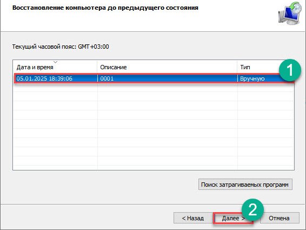Click heading 'Восстановление компьютера до предыдущего состояния'

pos(105,8)
